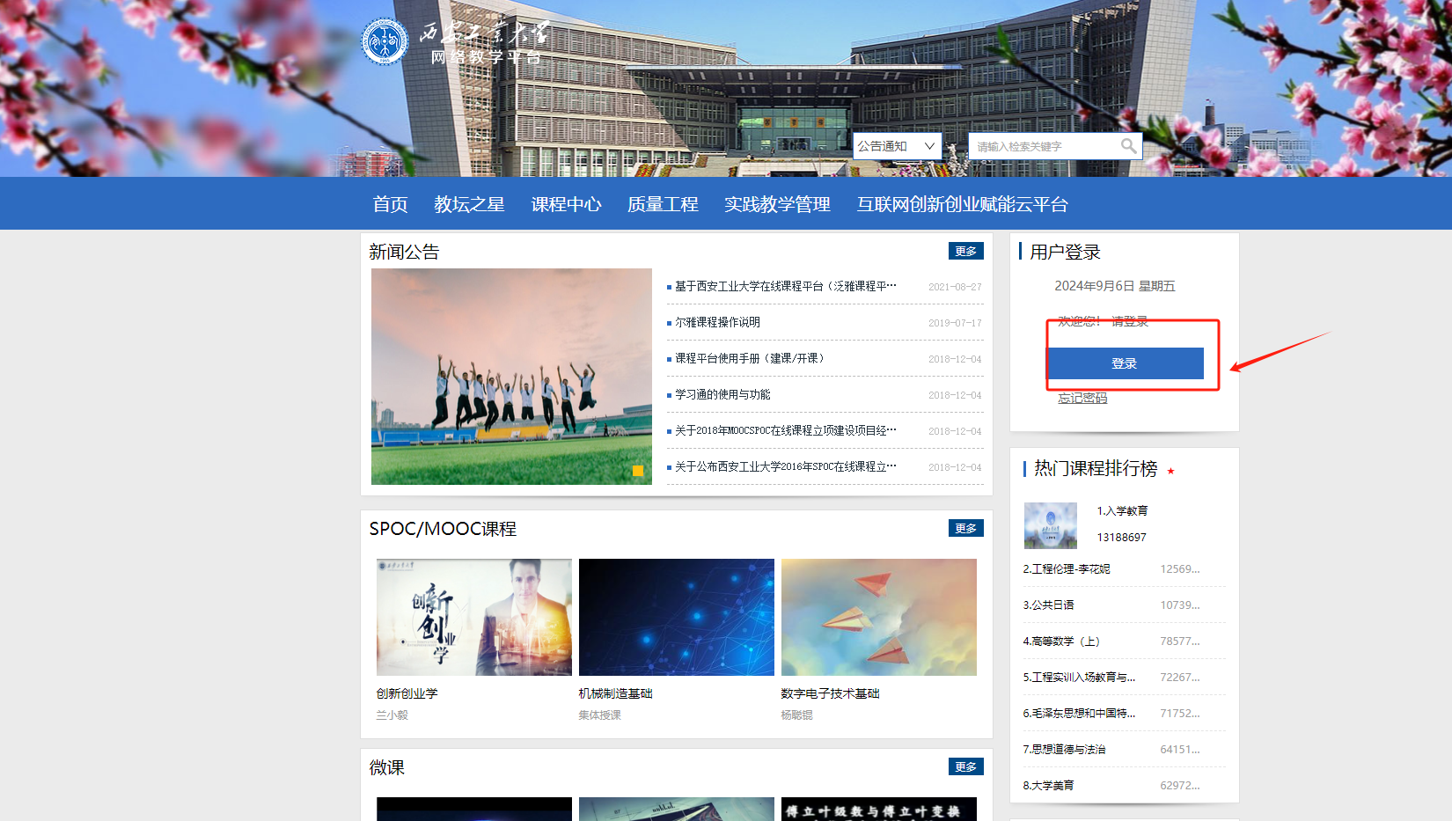Open ranked course 2.工程伦理-李花妮

coord(1067,569)
